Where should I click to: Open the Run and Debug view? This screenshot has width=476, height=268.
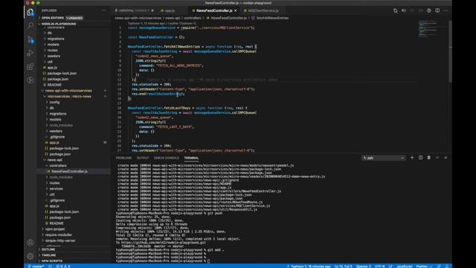30,53
